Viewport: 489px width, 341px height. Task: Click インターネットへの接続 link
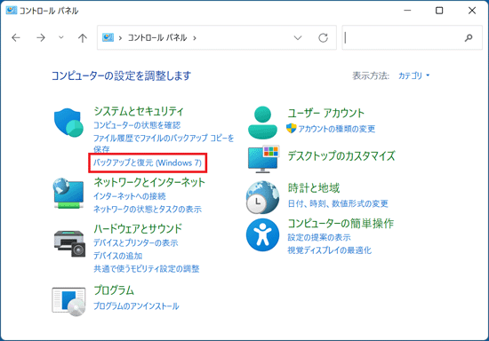click(130, 196)
